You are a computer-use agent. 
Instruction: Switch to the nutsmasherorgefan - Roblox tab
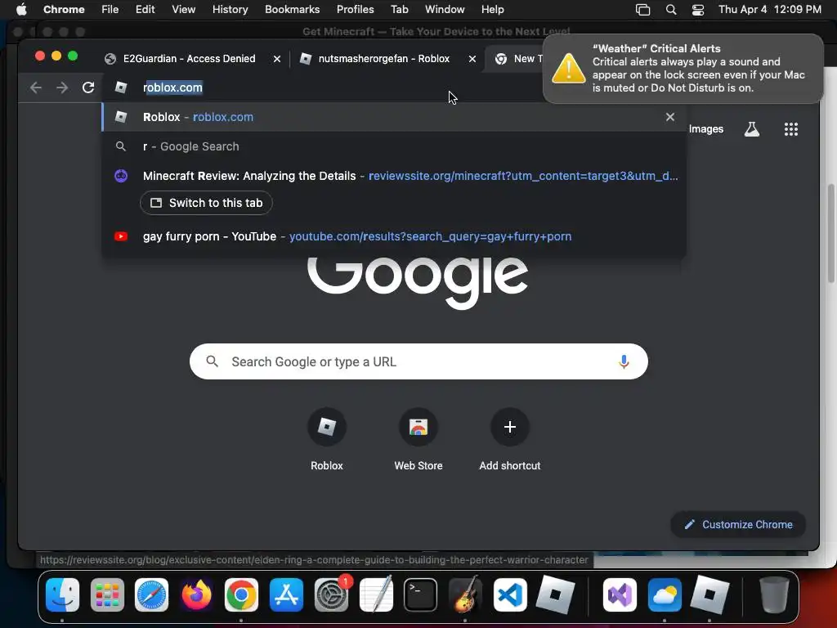(x=383, y=59)
